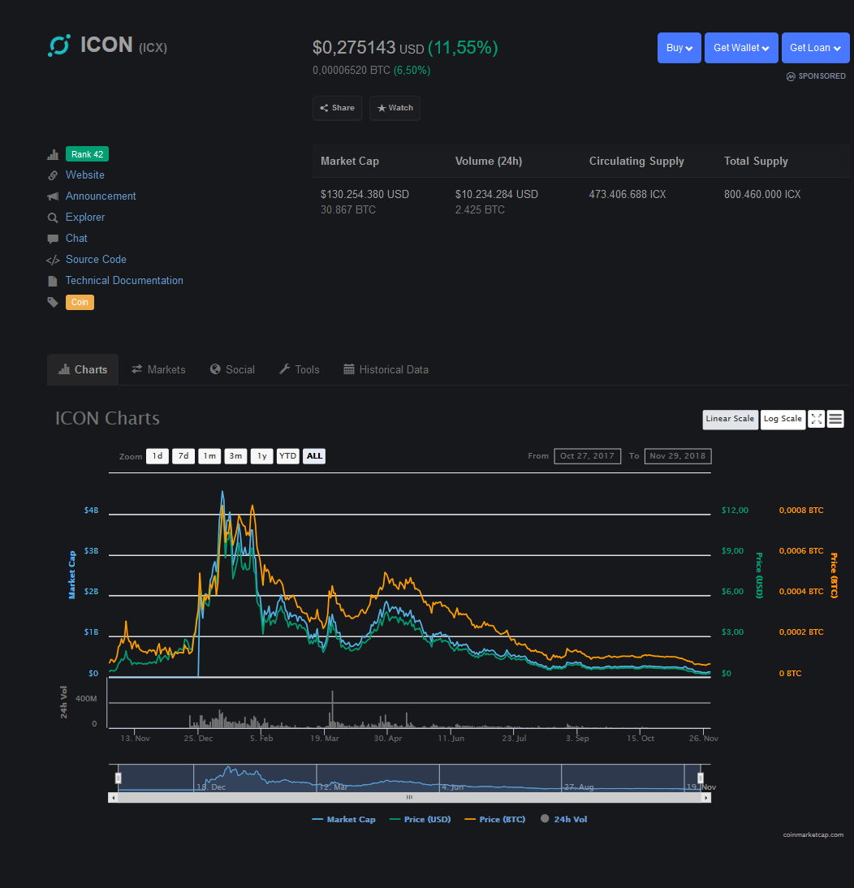Click right navigator range handle
The width and height of the screenshot is (854, 888).
(701, 778)
